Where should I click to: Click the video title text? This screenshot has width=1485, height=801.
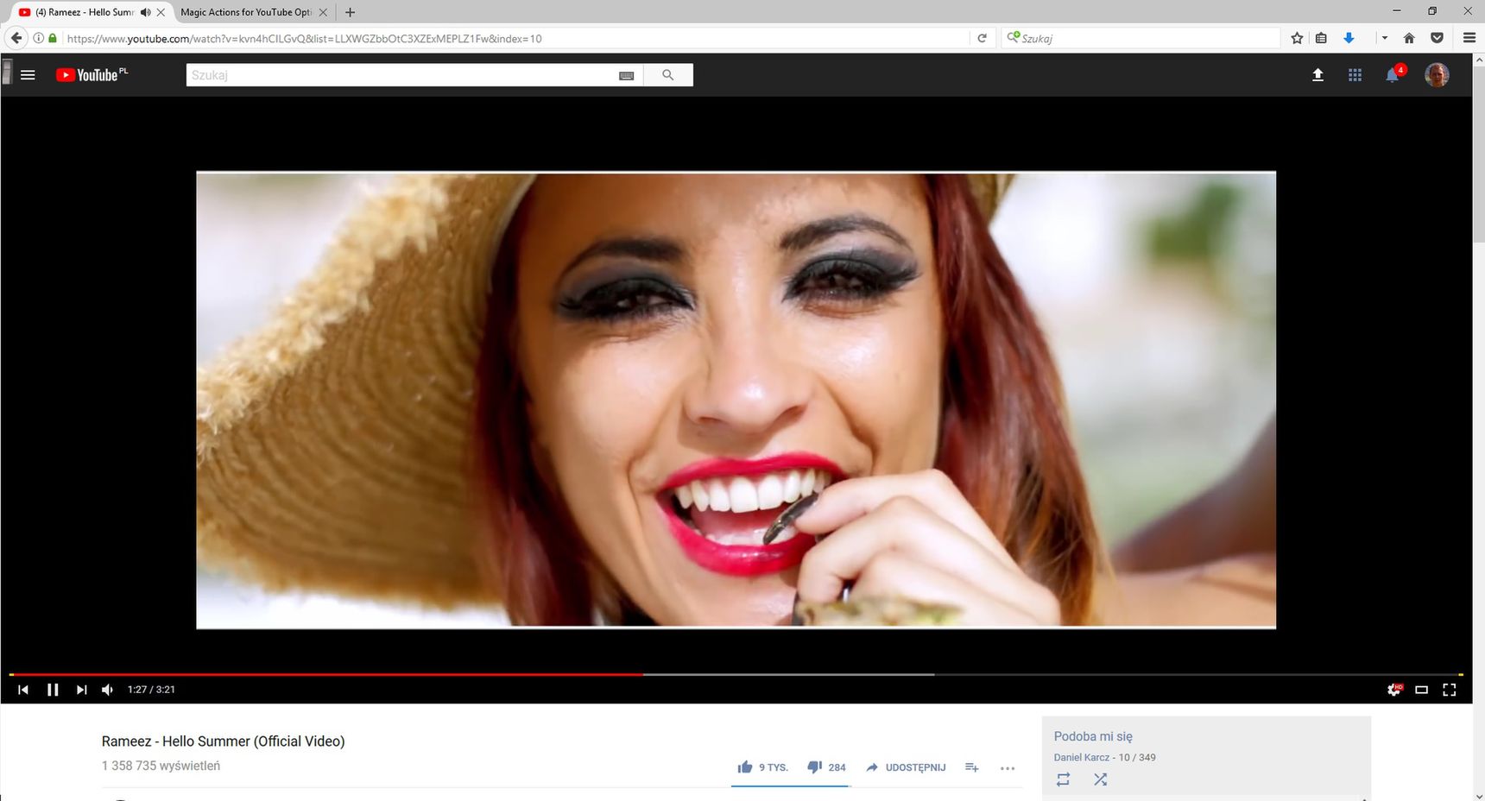click(223, 741)
